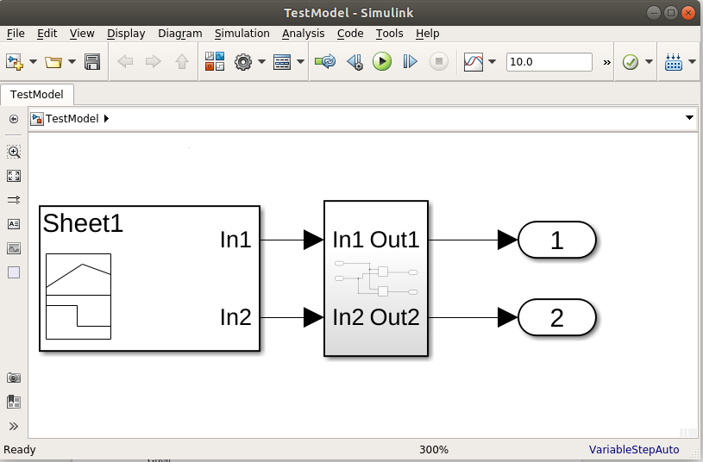Click the Fit to View palette icon
Image resolution: width=703 pixels, height=462 pixels.
[x=14, y=176]
